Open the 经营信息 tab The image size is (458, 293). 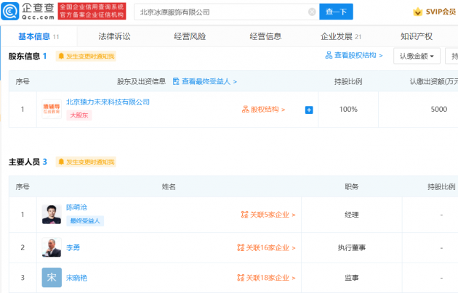tap(265, 36)
